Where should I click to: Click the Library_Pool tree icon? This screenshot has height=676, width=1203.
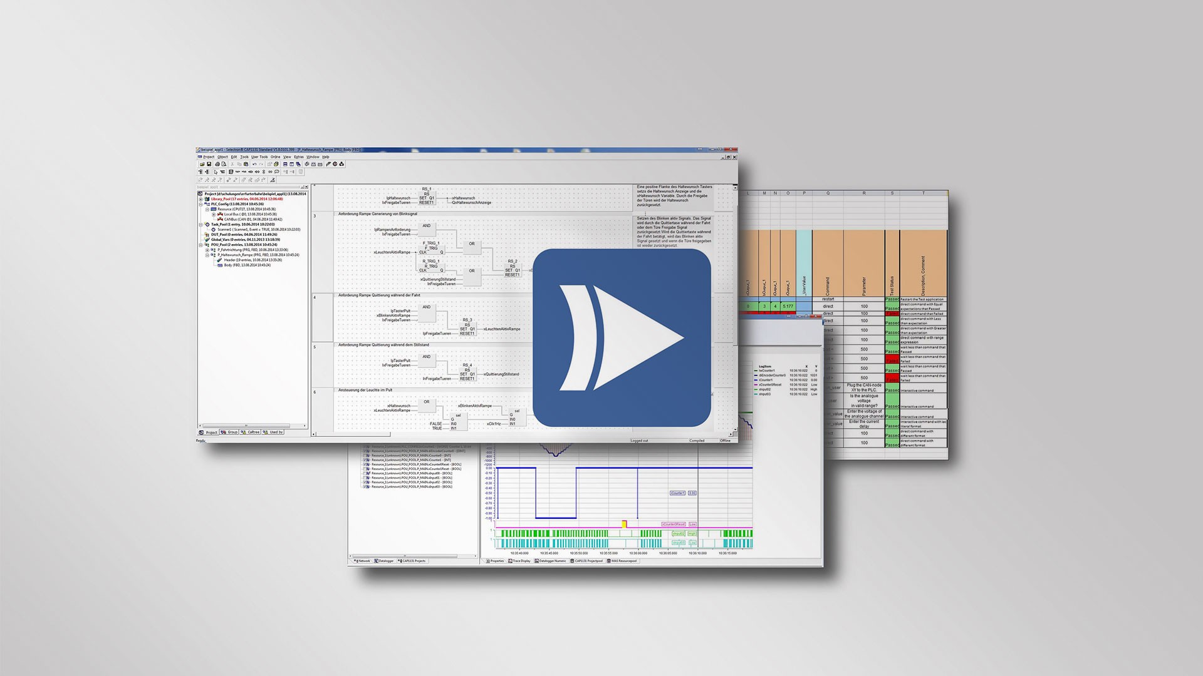[x=207, y=199]
